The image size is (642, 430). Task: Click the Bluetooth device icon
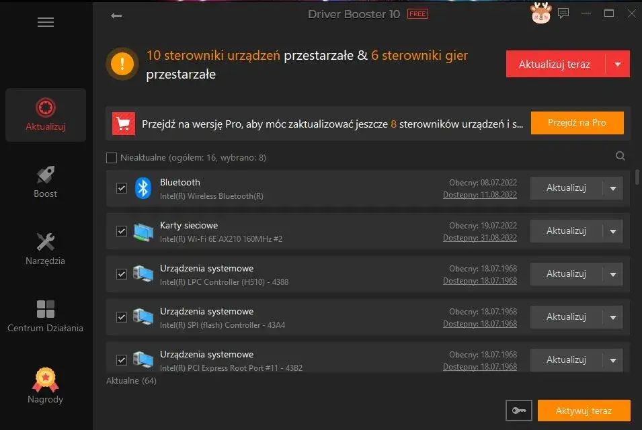coord(142,188)
